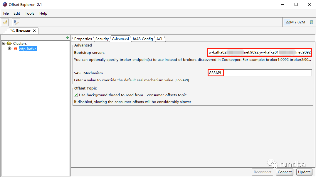Select the cdp_kafka cluster in tree
Screen dimensions: 316x177
coord(28,49)
